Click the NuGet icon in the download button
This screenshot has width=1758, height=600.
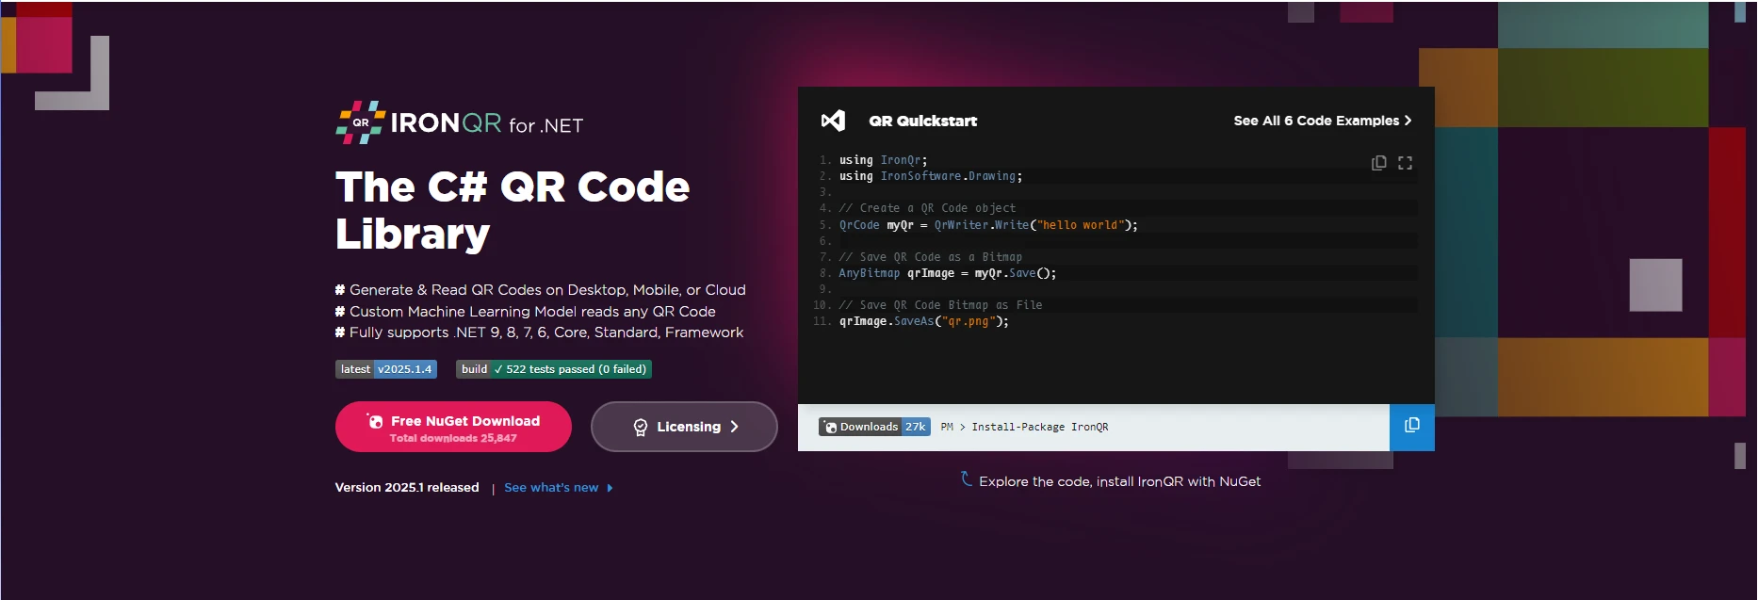(x=375, y=421)
